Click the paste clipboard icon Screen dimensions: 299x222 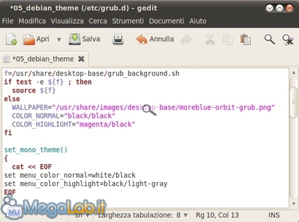point(245,39)
